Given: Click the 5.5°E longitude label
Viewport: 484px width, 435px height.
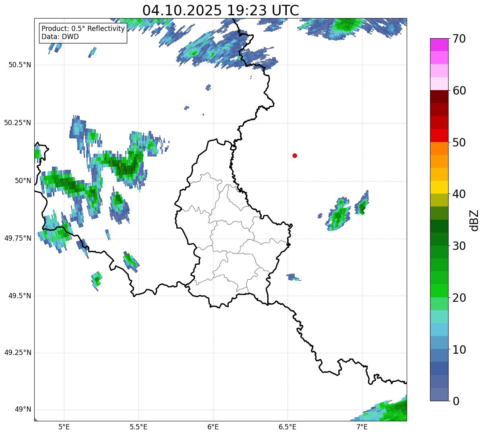Looking at the screenshot, I should click(x=139, y=427).
